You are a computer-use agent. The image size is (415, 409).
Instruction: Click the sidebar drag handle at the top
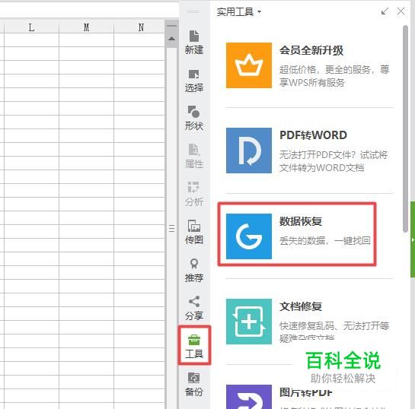(x=193, y=11)
